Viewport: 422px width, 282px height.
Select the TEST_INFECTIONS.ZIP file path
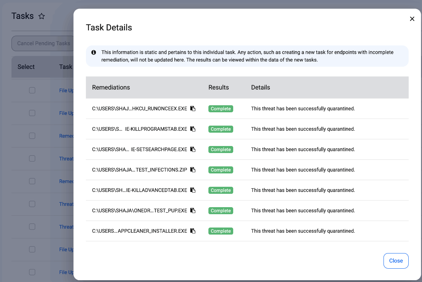coord(140,170)
